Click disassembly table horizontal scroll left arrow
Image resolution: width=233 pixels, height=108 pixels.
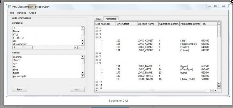click(96, 90)
